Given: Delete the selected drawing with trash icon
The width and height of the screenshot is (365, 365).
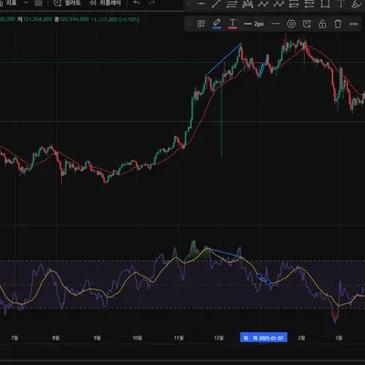Looking at the screenshot, I should pos(338,24).
